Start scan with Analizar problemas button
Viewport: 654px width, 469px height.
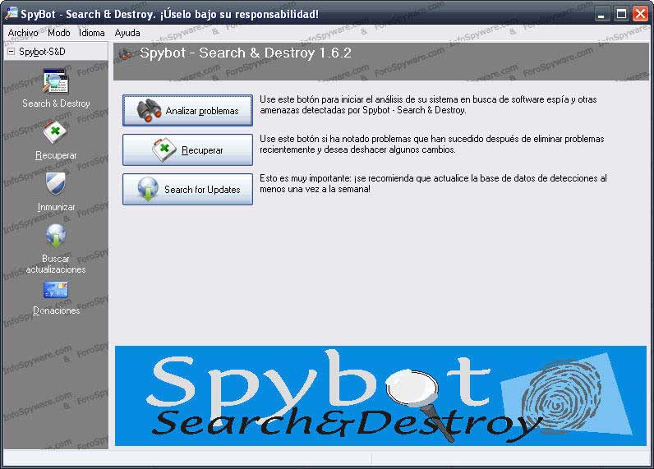(187, 111)
